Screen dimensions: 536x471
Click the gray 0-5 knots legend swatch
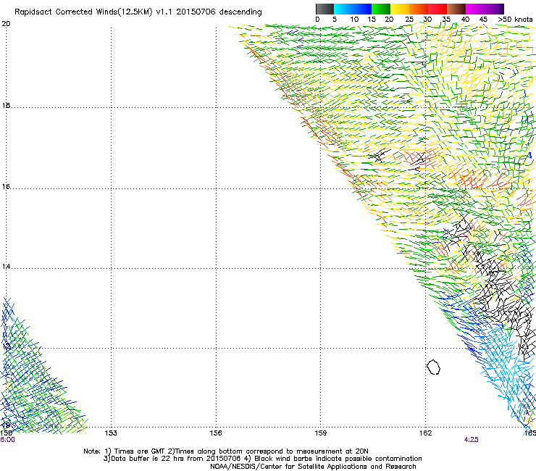[324, 9]
